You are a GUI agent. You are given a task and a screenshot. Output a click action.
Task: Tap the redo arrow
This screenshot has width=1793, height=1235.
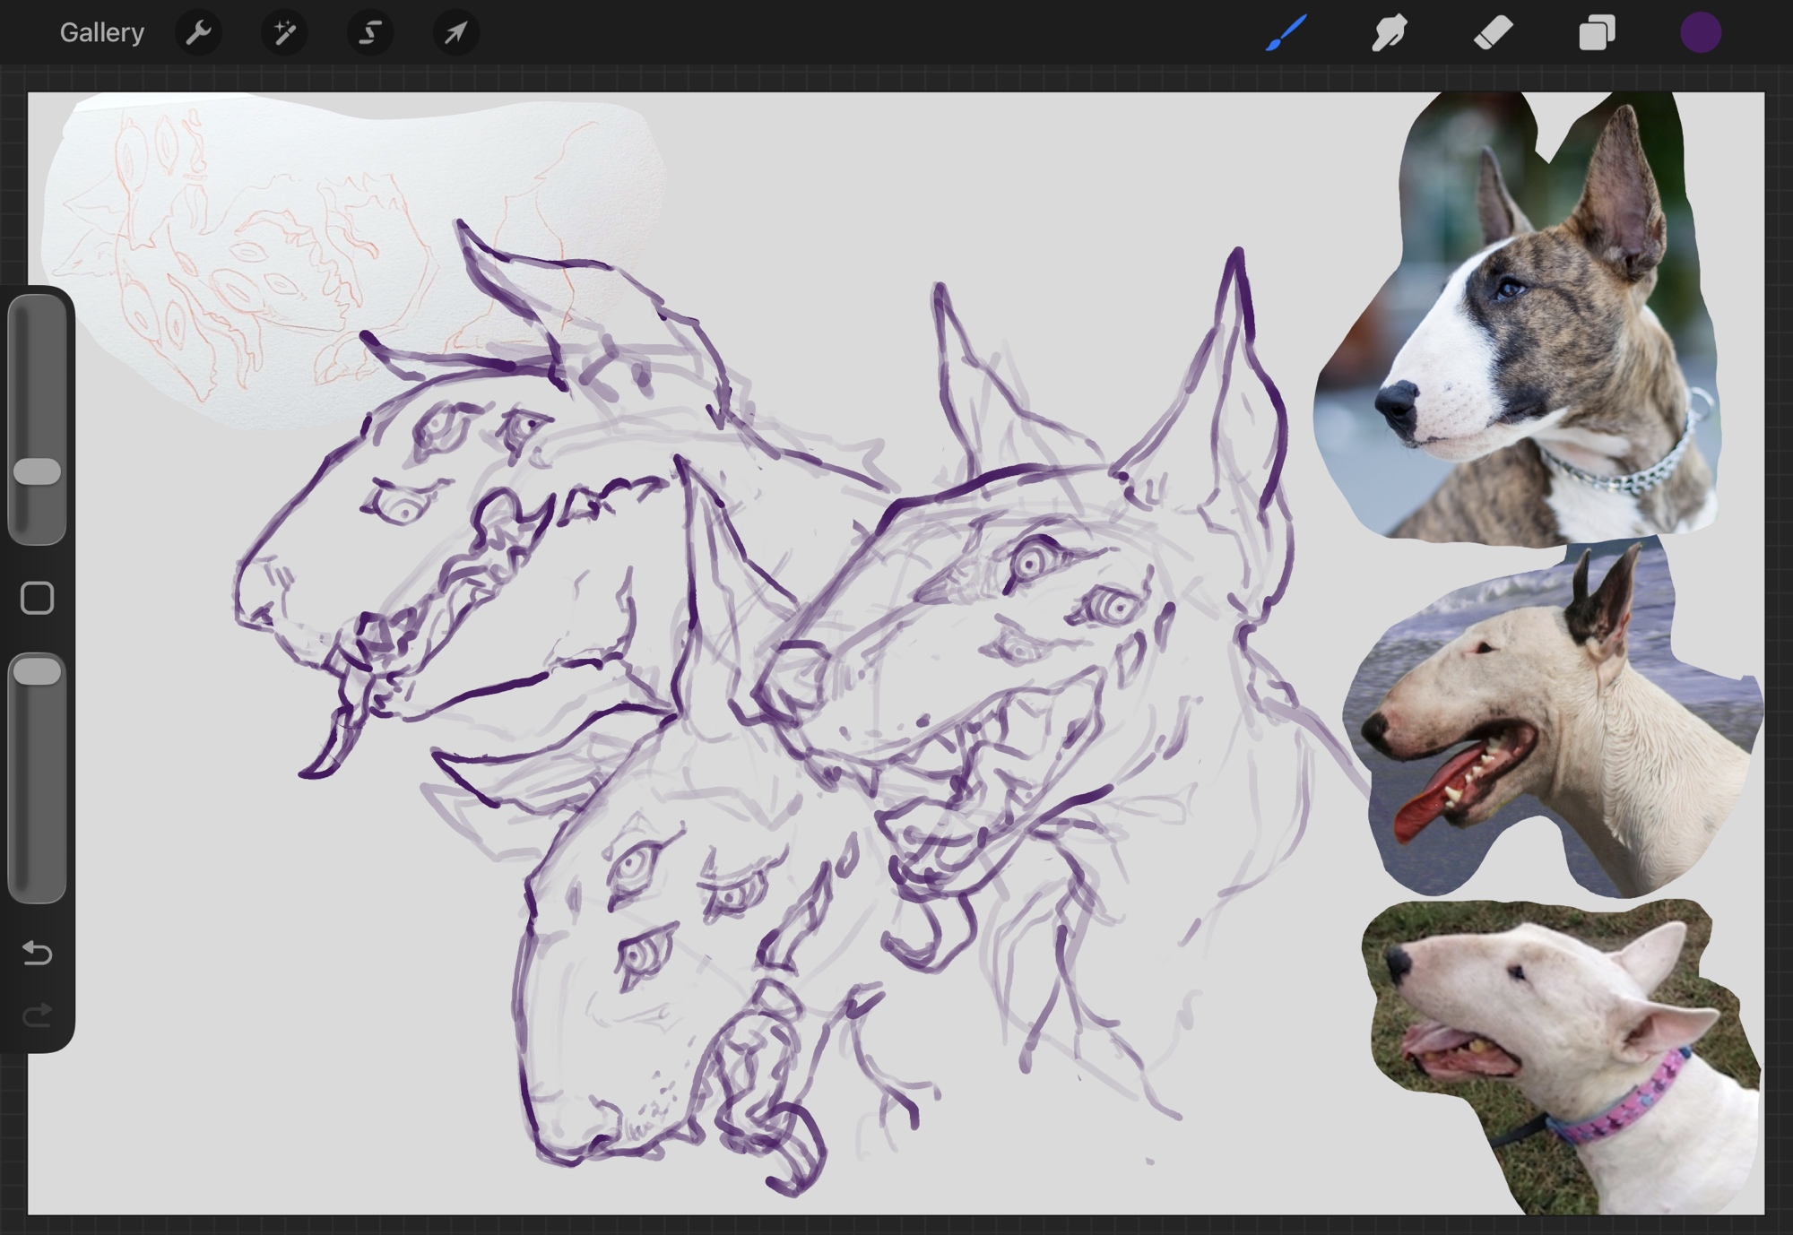point(37,1015)
